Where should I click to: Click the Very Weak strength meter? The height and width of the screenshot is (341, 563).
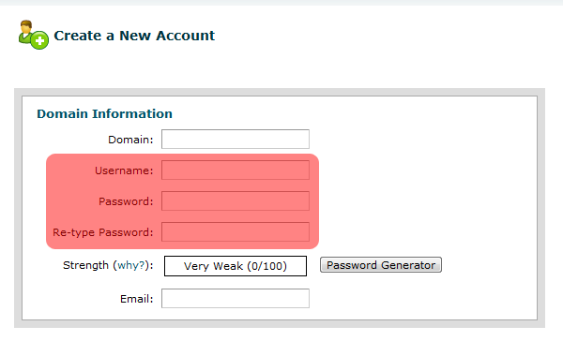click(x=236, y=266)
